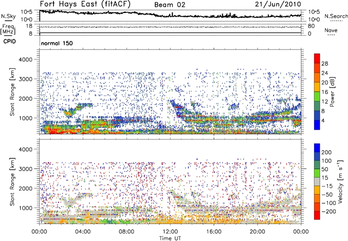Pick the bright blue bottom Power colorbar segment
The image size is (348, 241).
[x=317, y=125]
